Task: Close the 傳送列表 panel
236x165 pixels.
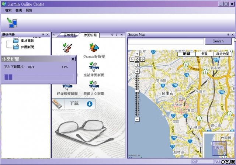Action: 48,35
